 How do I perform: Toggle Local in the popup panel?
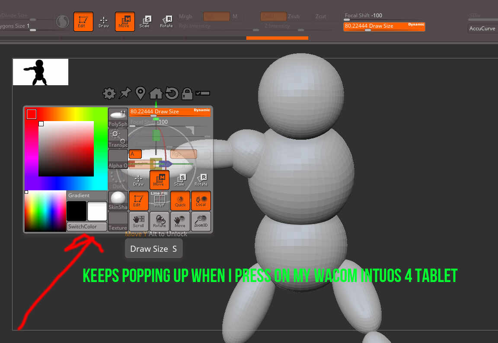pos(201,201)
